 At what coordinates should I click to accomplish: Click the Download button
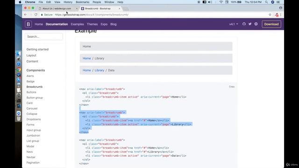(x=271, y=24)
